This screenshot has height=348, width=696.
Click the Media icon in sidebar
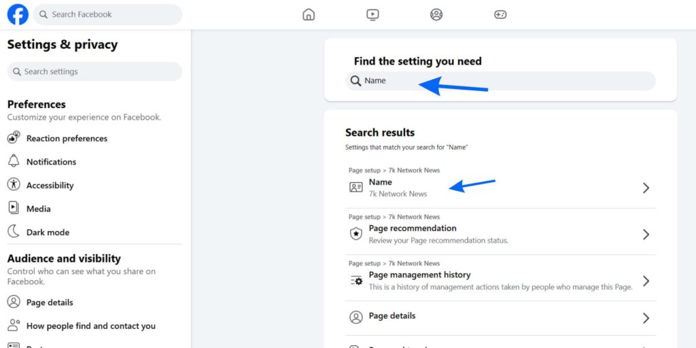[x=14, y=208]
